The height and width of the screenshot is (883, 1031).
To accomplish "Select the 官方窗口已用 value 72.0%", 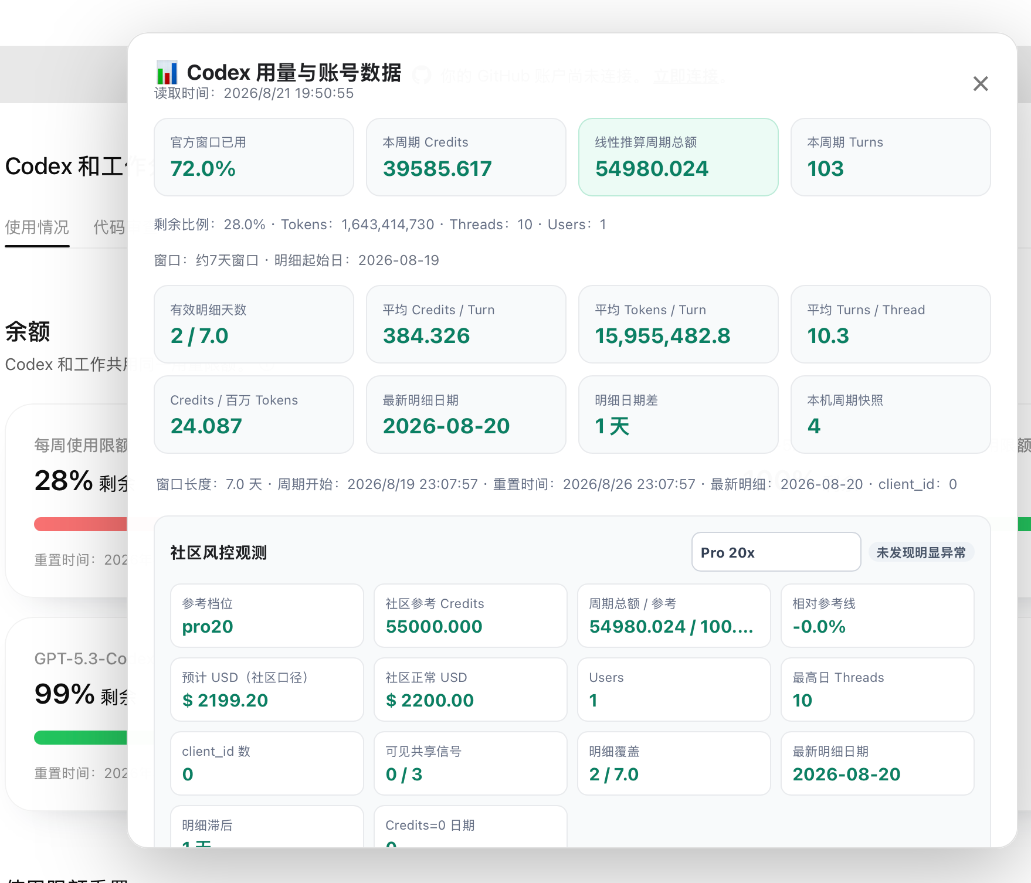I will coord(203,169).
